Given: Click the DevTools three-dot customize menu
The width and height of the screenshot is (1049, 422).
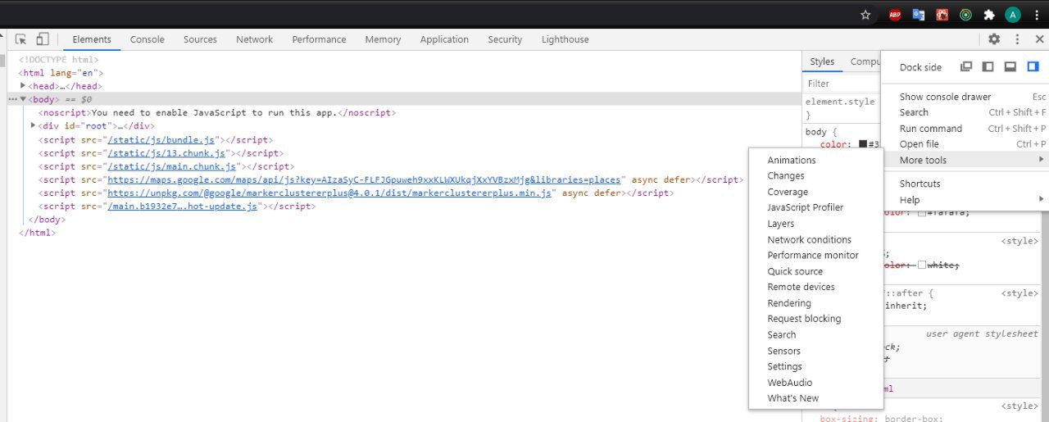Looking at the screenshot, I should (1017, 39).
